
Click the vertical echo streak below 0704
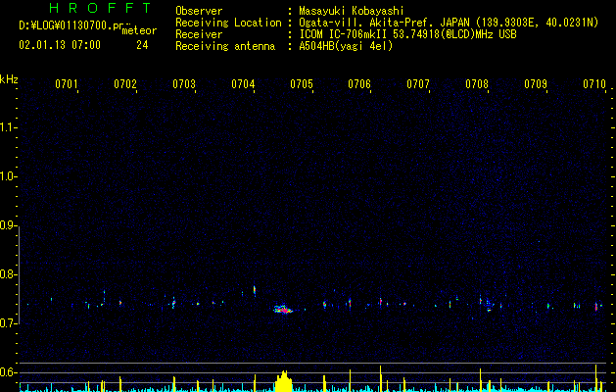coord(255,291)
